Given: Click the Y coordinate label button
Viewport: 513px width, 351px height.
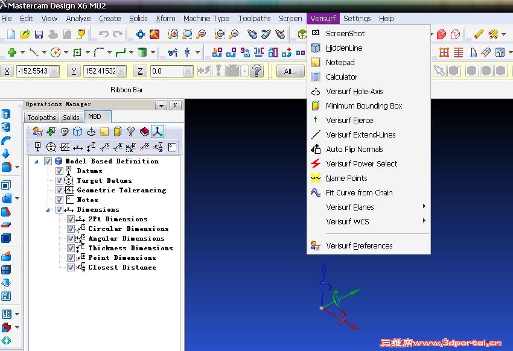Looking at the screenshot, I should (74, 71).
